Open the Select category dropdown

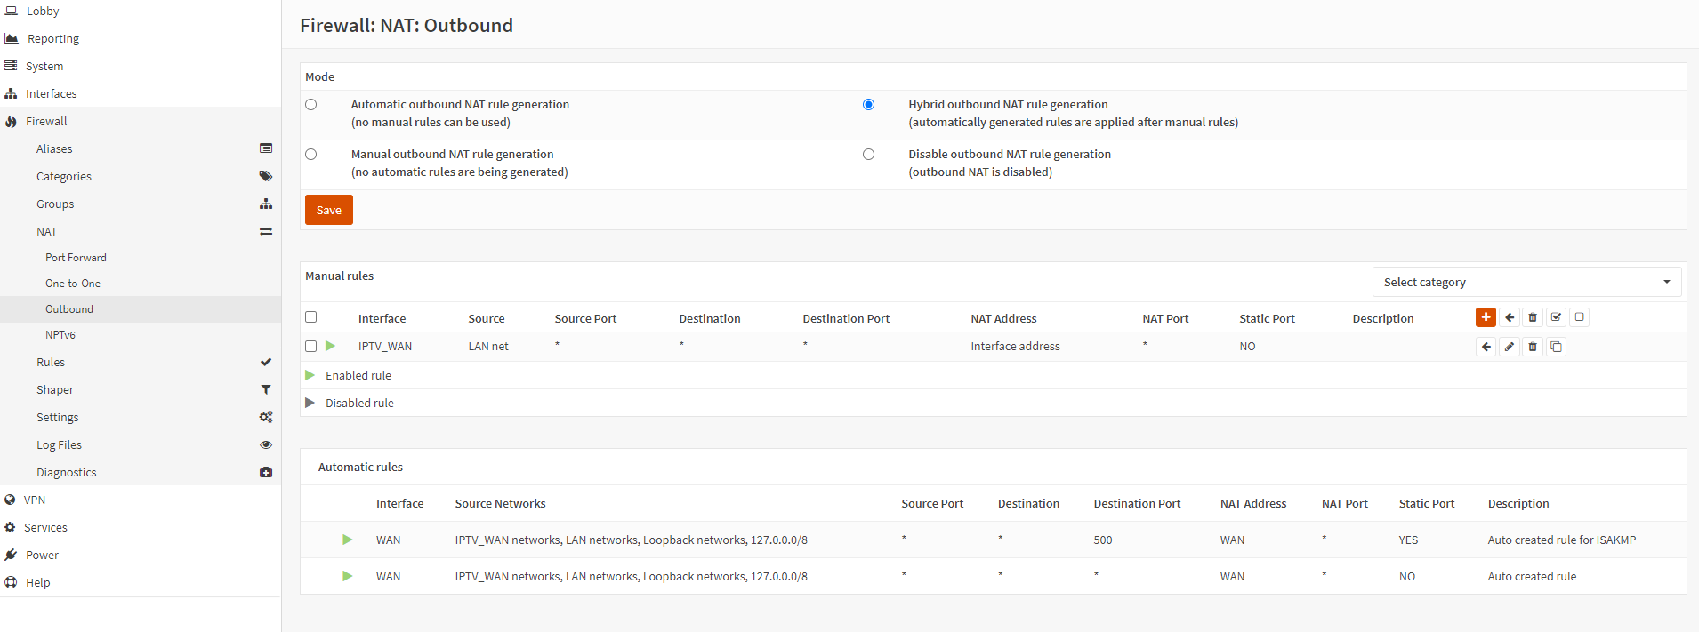click(x=1526, y=282)
